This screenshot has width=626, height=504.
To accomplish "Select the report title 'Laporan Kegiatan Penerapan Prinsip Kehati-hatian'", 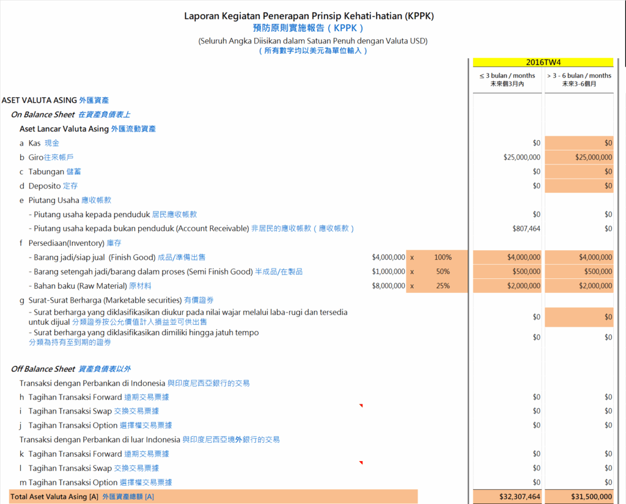I will [x=309, y=16].
